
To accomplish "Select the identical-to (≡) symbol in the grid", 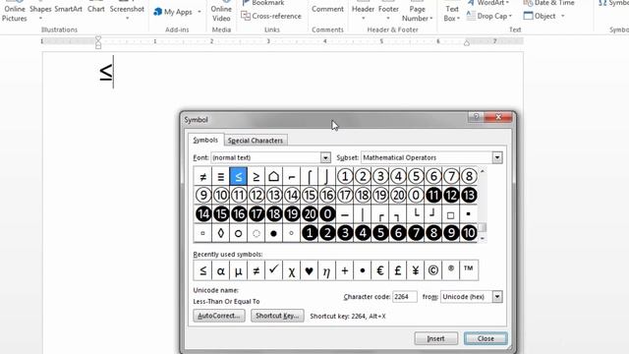I will [x=220, y=176].
